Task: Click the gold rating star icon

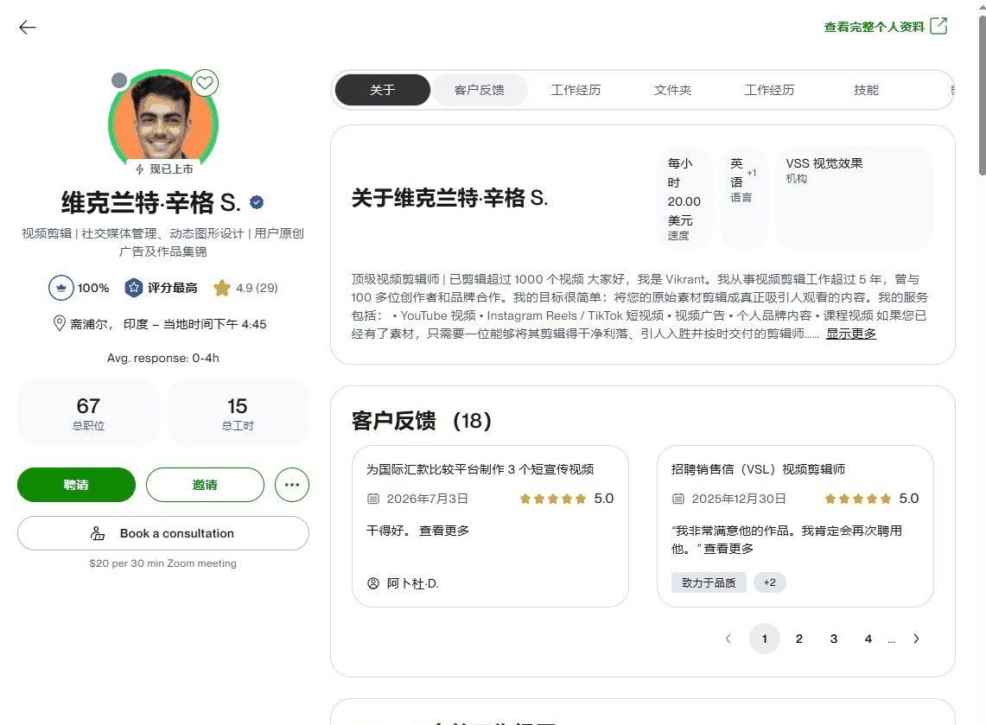Action: 222,288
